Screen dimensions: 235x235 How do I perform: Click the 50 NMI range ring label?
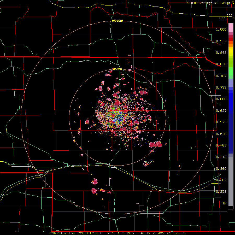(x=117, y=69)
